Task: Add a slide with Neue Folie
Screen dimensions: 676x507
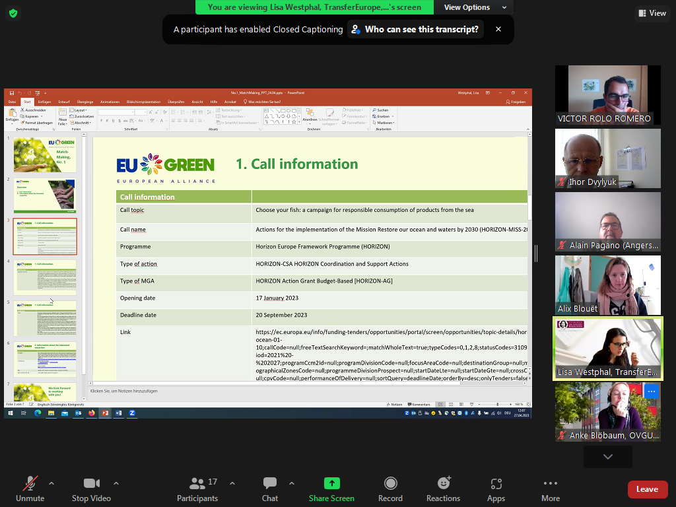Action: (63, 118)
